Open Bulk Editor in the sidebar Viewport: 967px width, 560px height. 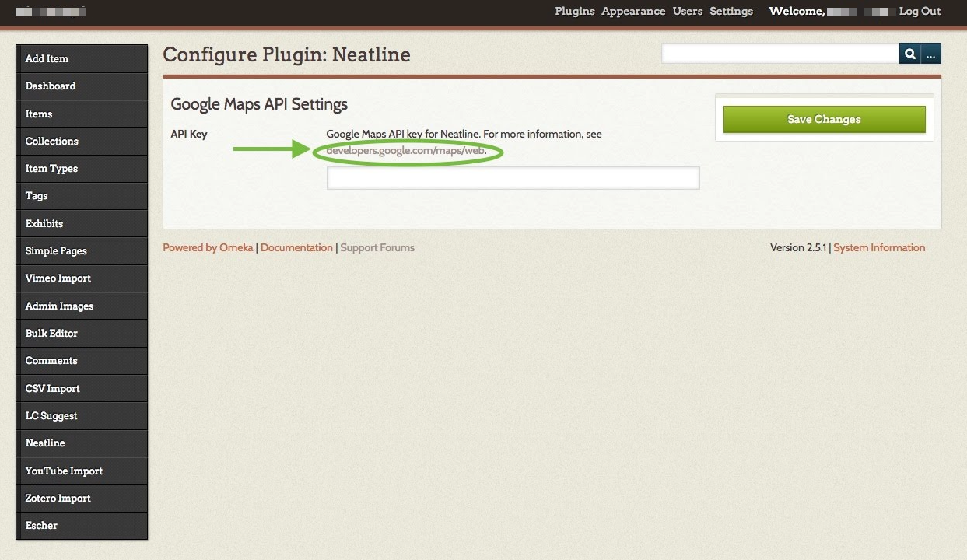82,333
